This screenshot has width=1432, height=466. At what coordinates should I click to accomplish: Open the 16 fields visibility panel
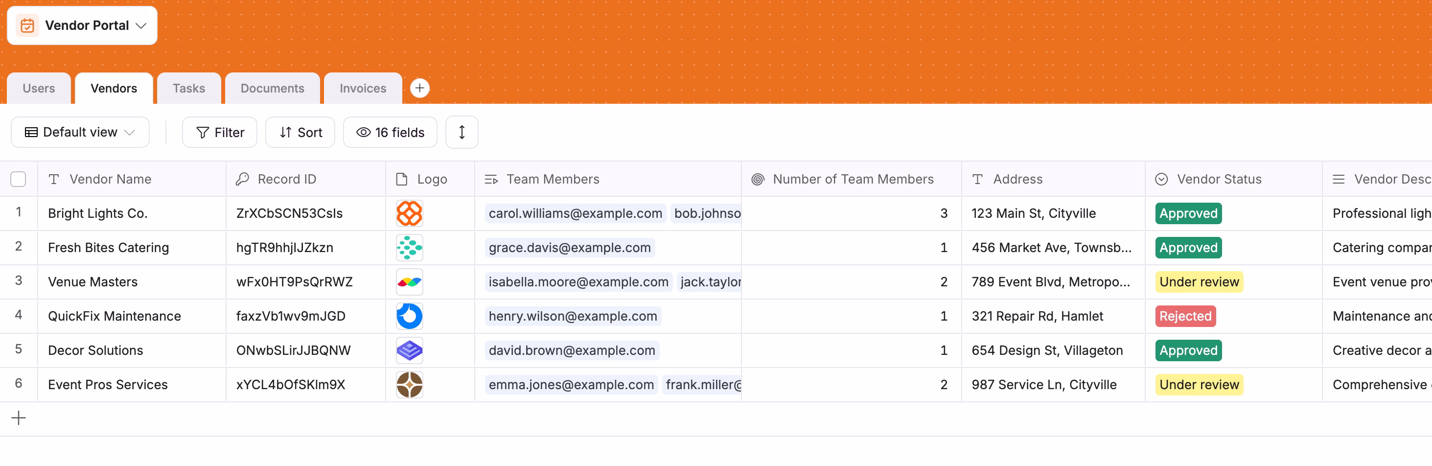click(x=390, y=132)
